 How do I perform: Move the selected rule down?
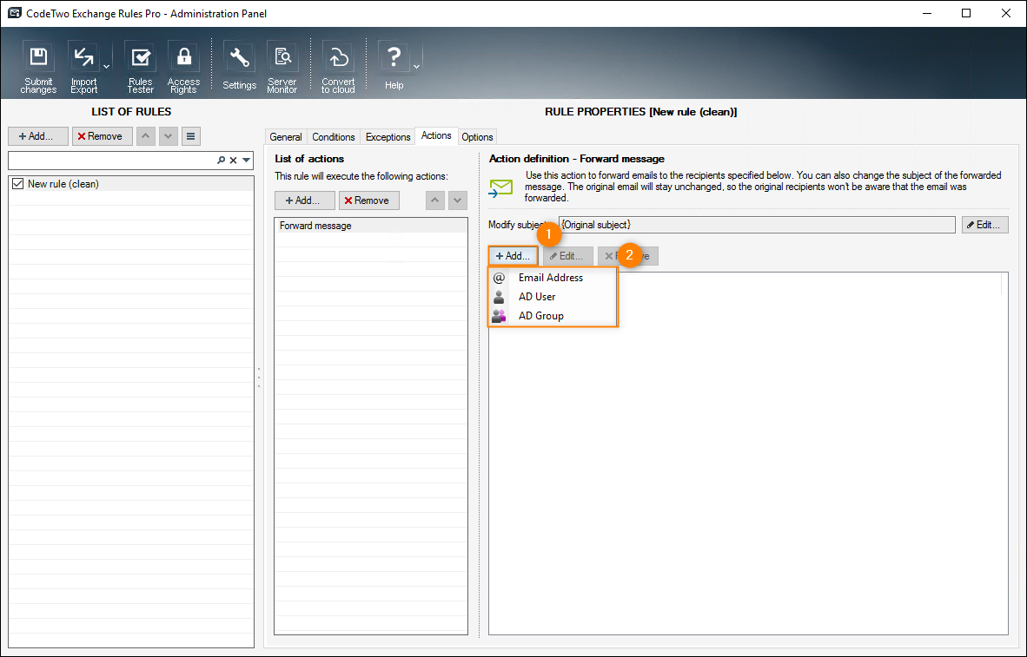point(169,136)
